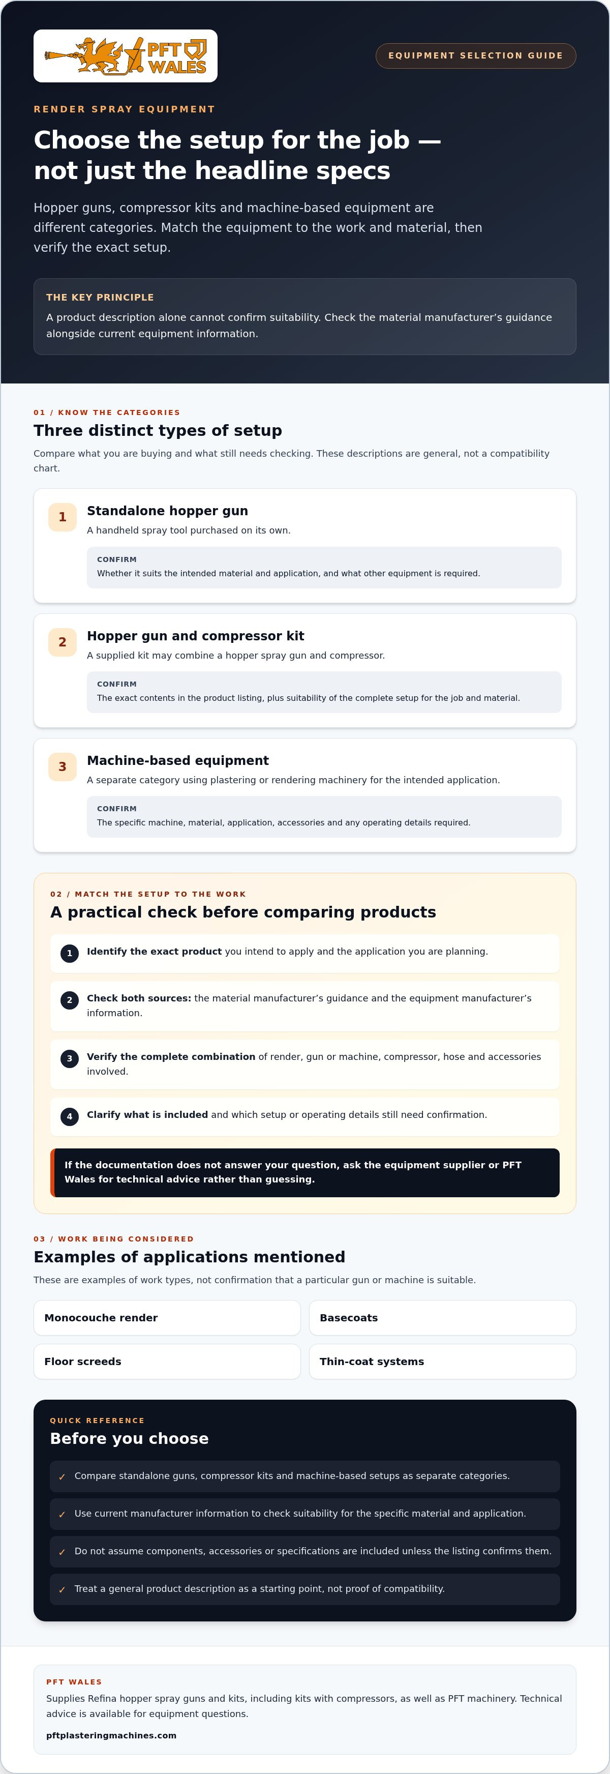The width and height of the screenshot is (610, 1774).
Task: Click the PFT Wales dragon logo
Action: tap(126, 56)
